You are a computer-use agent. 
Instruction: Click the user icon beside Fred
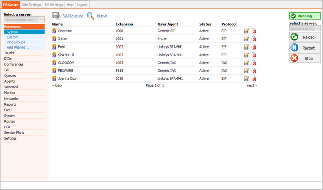pos(54,47)
